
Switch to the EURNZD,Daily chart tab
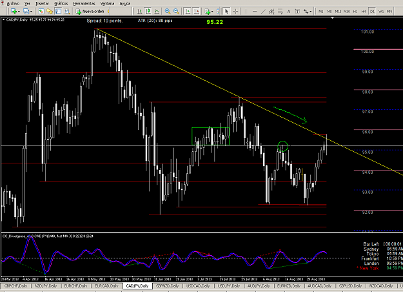tap(289, 286)
